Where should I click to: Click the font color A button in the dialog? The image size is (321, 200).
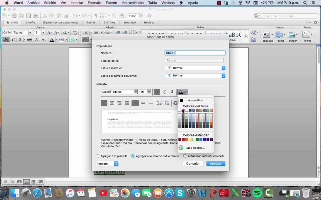pos(181,92)
